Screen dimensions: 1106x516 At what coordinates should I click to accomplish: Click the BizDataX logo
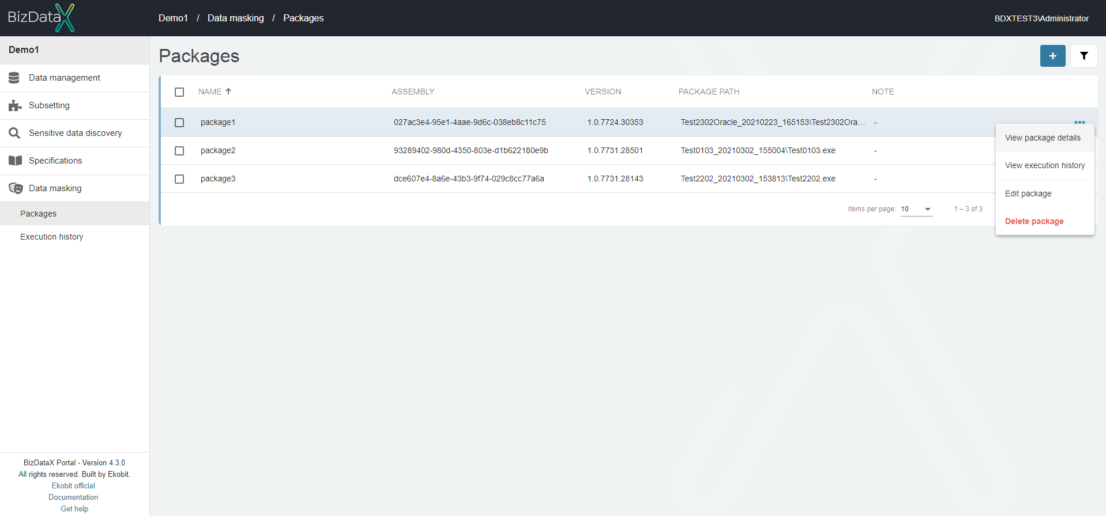[x=41, y=17]
